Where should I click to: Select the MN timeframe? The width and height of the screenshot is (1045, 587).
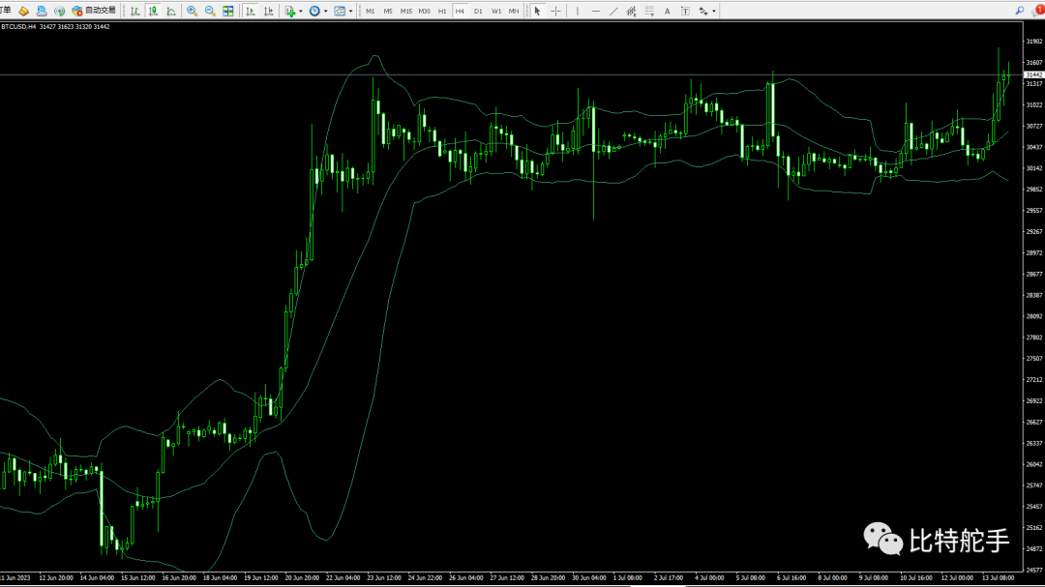[x=514, y=12]
